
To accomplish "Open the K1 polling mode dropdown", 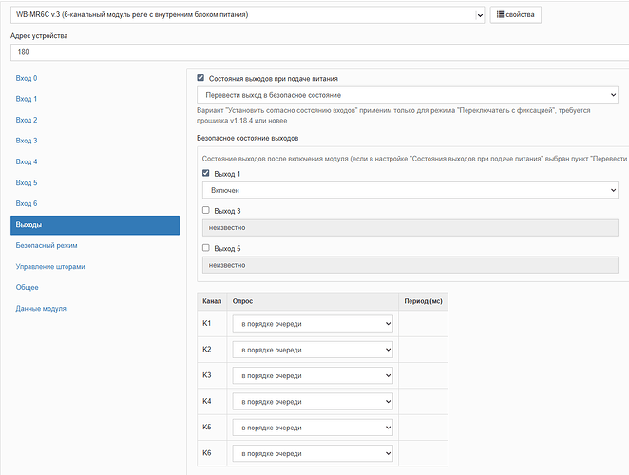I will click(313, 324).
